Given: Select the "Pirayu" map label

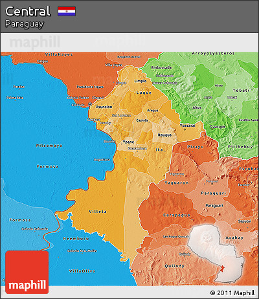Looking at the screenshot, I should pos(196,147).
